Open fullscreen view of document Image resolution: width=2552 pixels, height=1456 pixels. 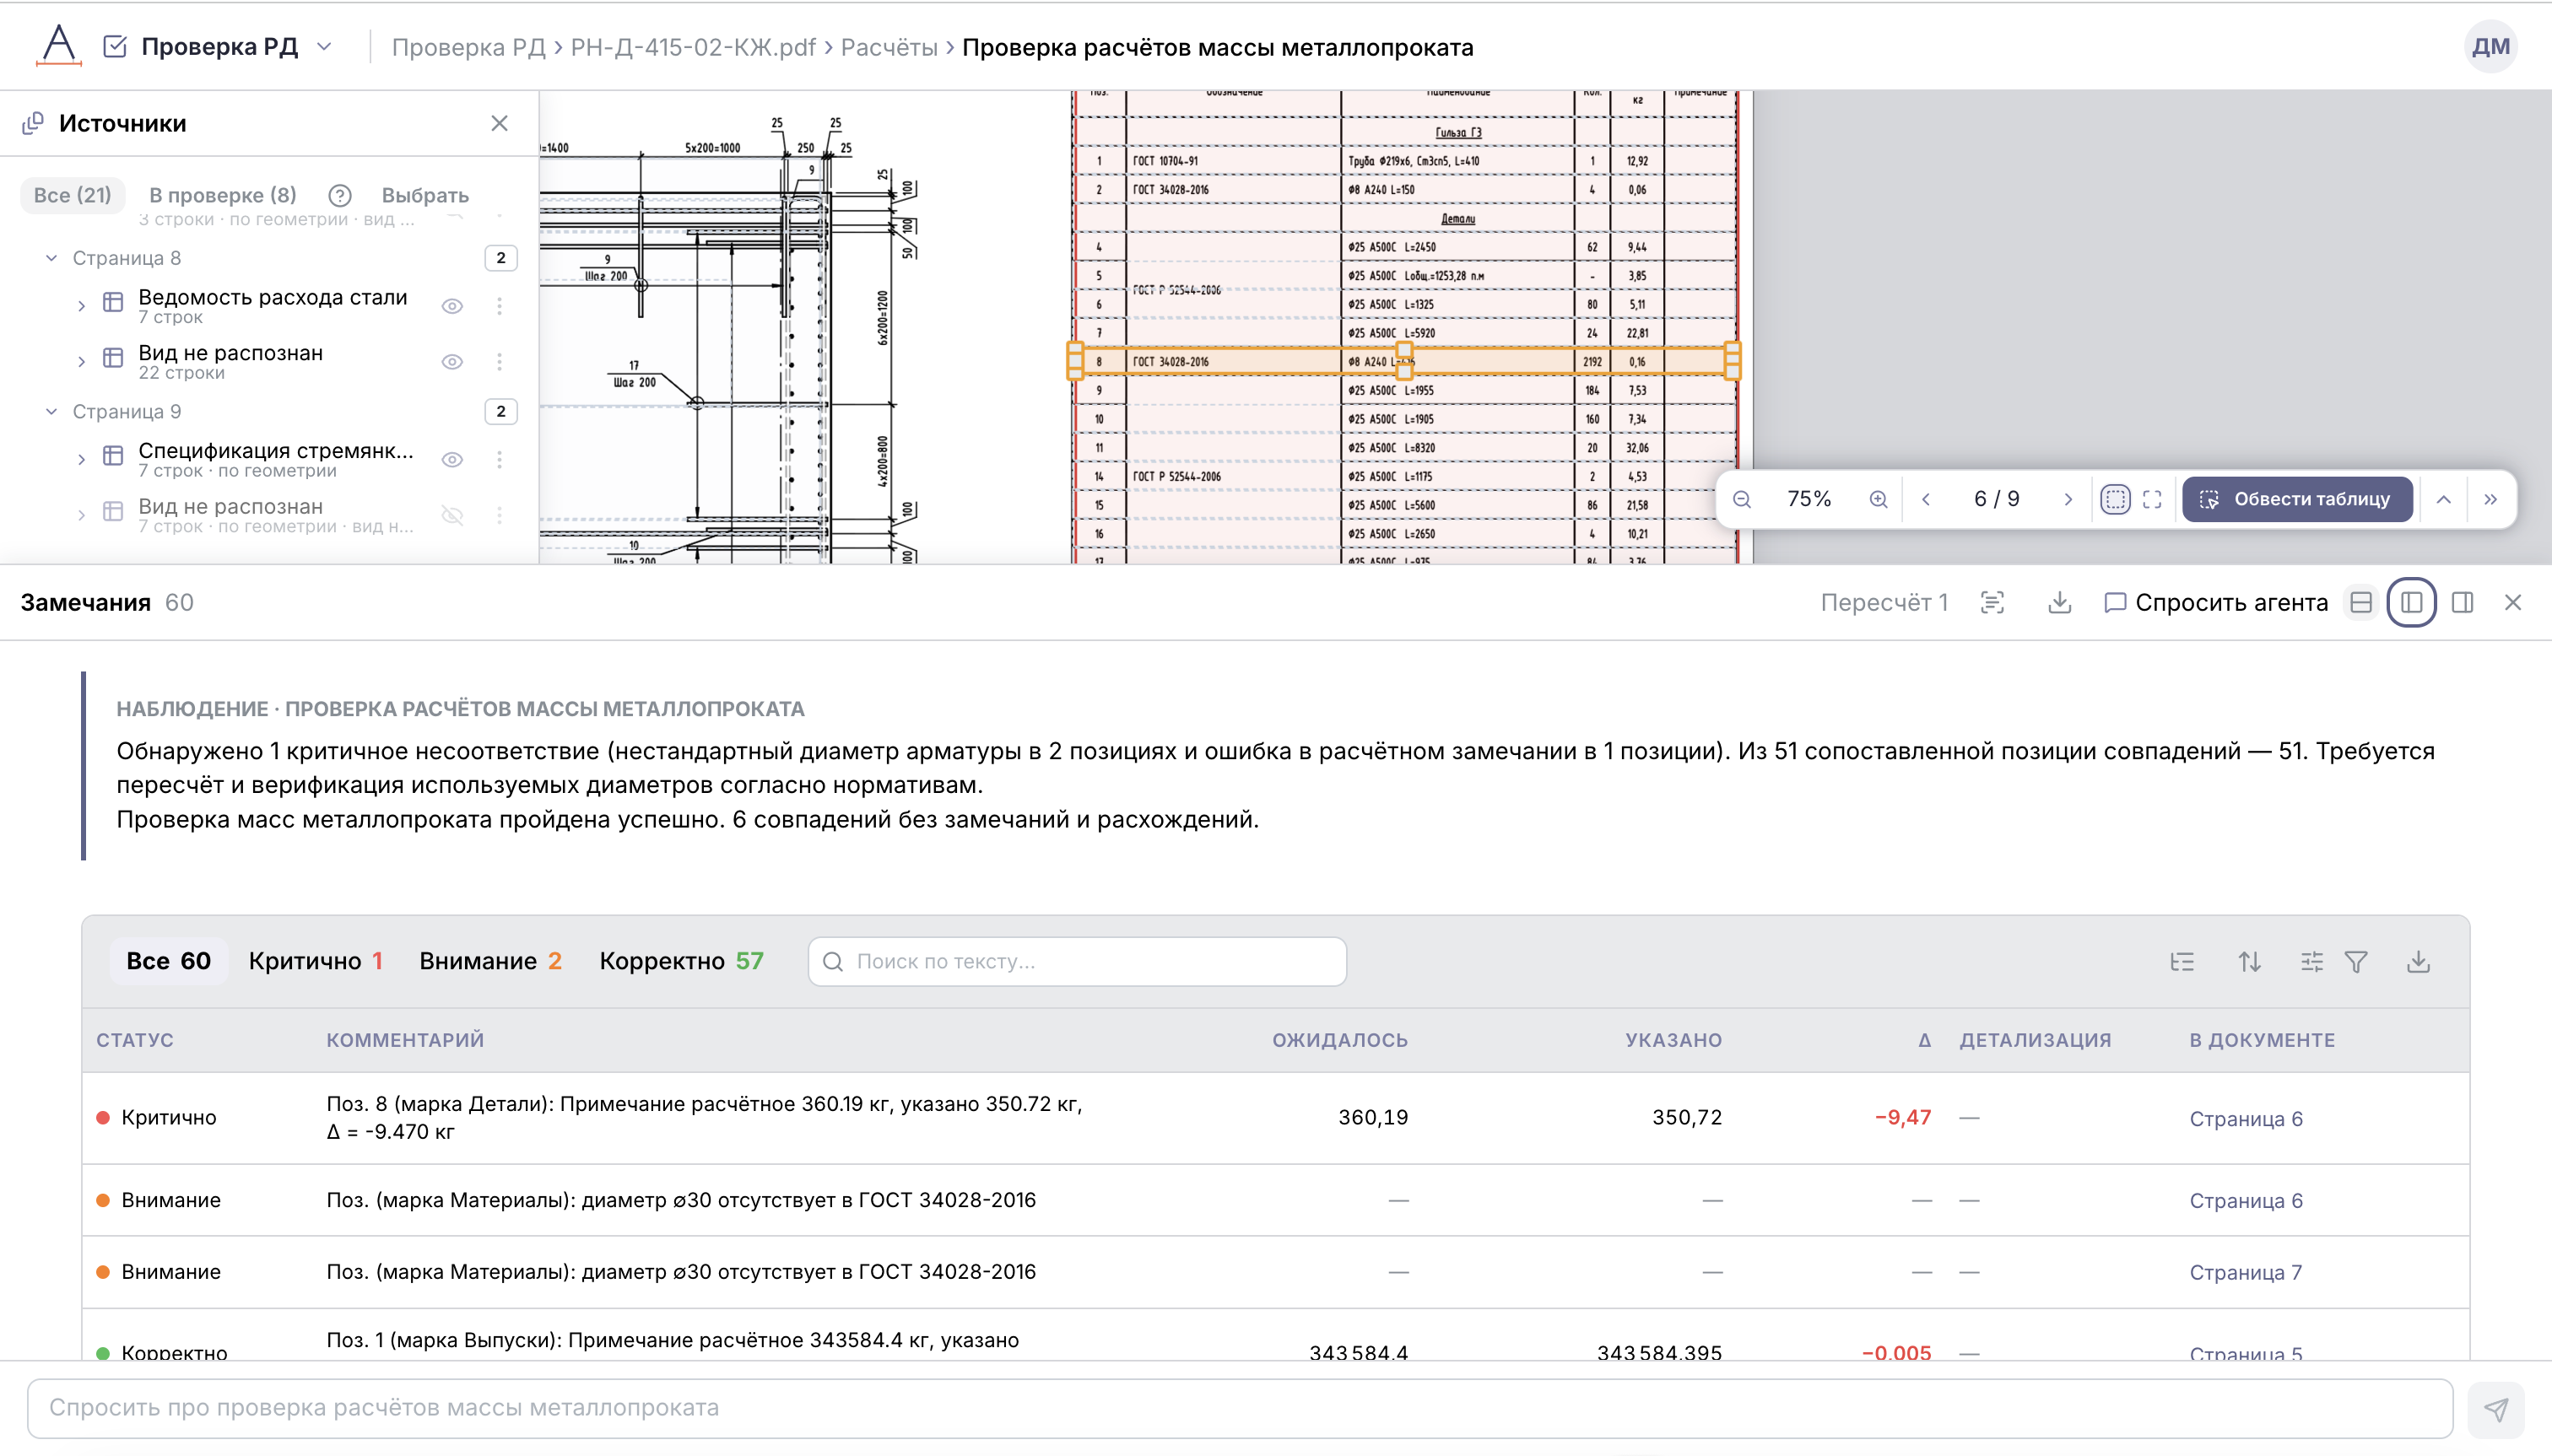2152,499
